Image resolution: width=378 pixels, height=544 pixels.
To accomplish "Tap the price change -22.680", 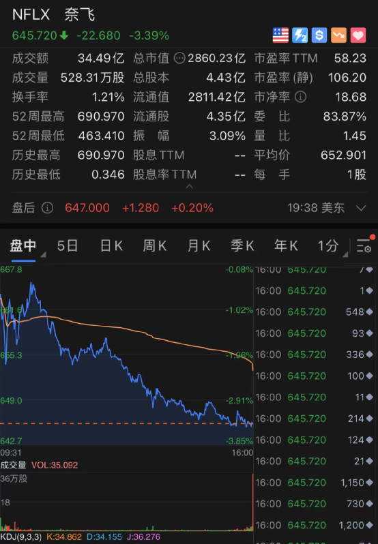I will [x=98, y=35].
